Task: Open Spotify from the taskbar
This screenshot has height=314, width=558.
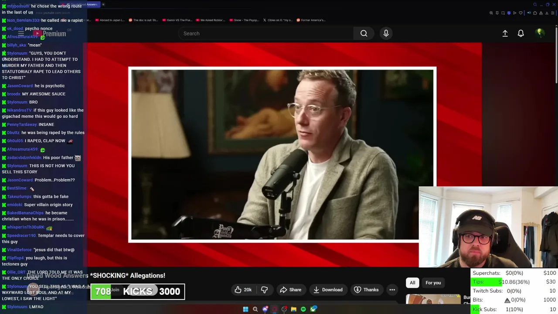Action: point(303,309)
